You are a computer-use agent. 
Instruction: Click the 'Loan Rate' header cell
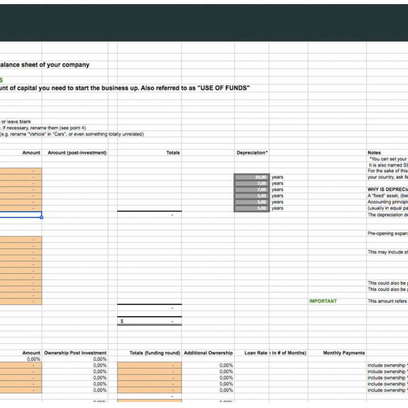(x=256, y=353)
